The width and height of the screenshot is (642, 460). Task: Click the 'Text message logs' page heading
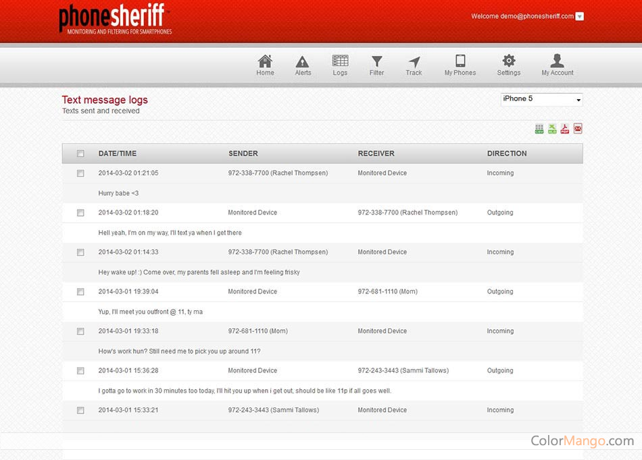coord(105,100)
